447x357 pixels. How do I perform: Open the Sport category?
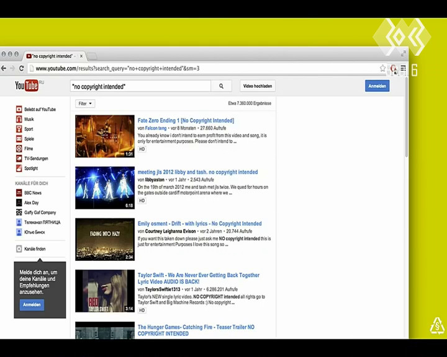pyautogui.click(x=24, y=129)
